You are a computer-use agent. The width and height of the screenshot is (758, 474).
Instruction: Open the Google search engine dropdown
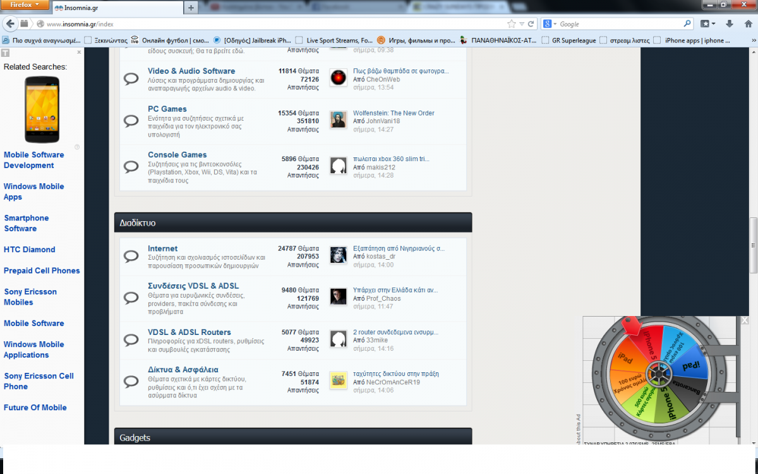pyautogui.click(x=550, y=24)
